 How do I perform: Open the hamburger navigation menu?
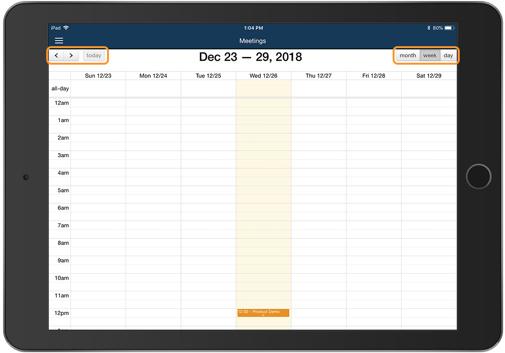(59, 41)
